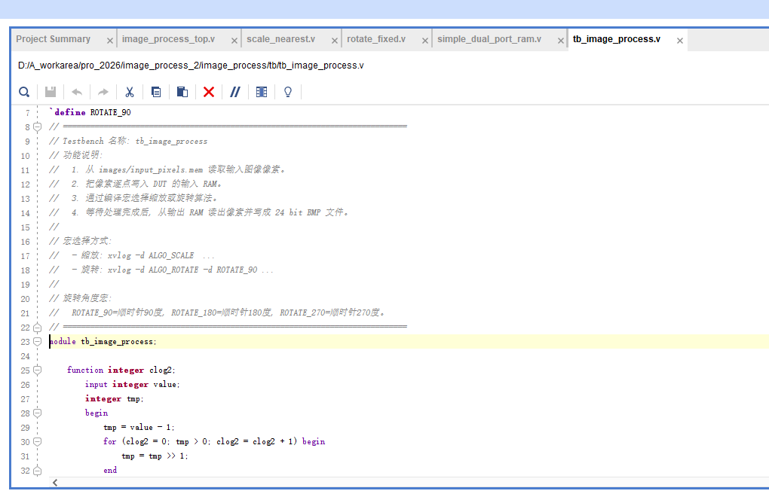Copy the selected text

click(x=156, y=92)
